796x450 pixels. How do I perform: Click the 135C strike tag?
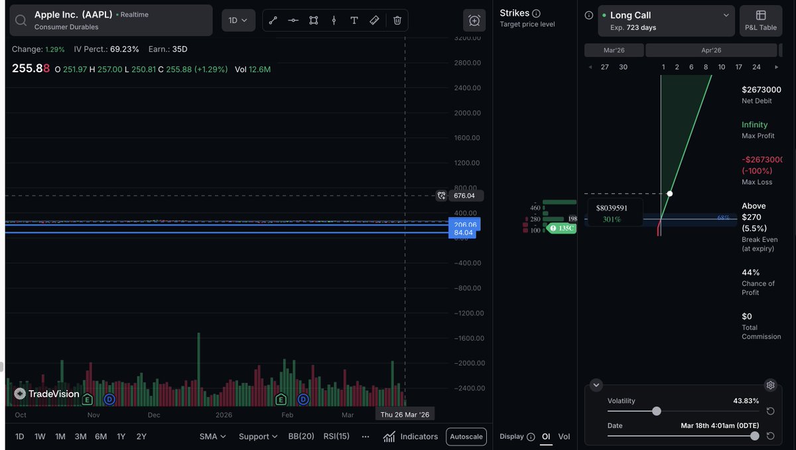(x=561, y=228)
